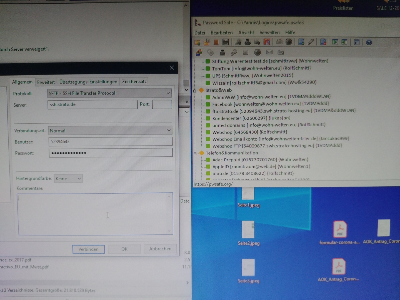The height and width of the screenshot is (300, 400).
Task: Select the Kundencenter entry
Action: (248, 118)
